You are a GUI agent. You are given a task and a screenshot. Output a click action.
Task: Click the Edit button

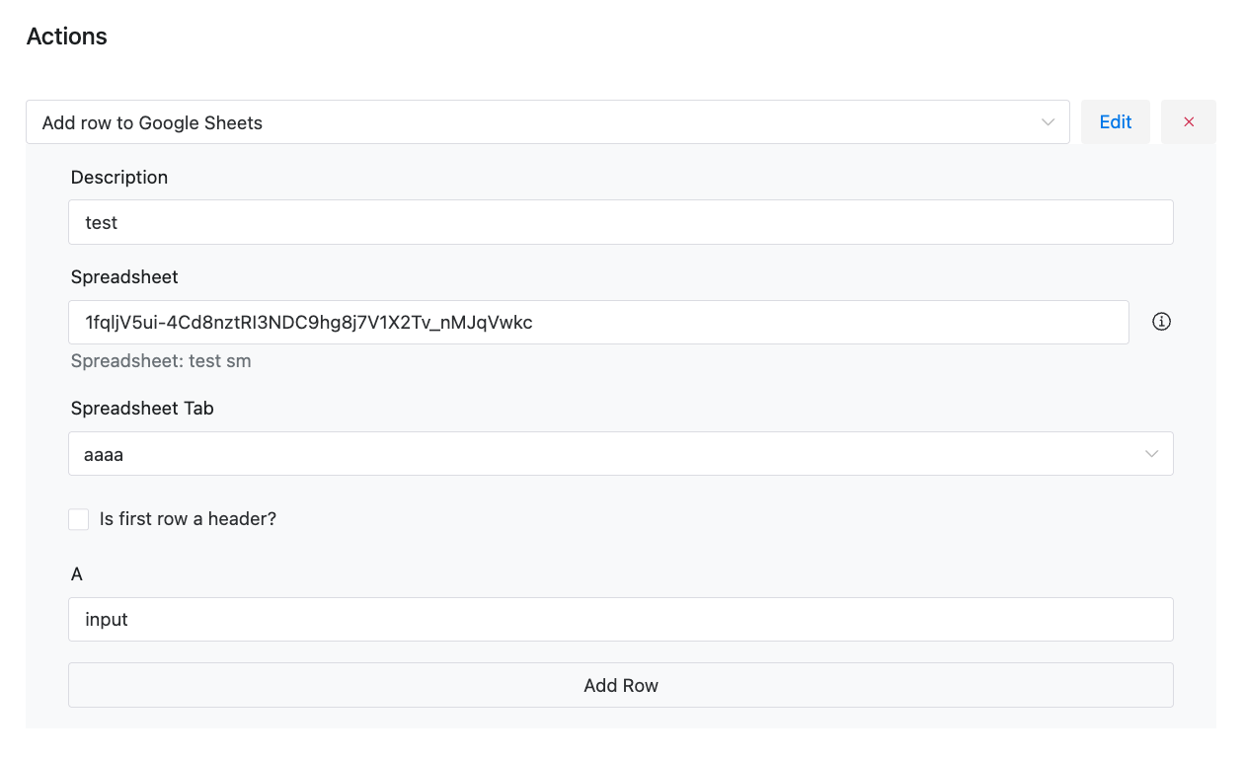(x=1116, y=122)
